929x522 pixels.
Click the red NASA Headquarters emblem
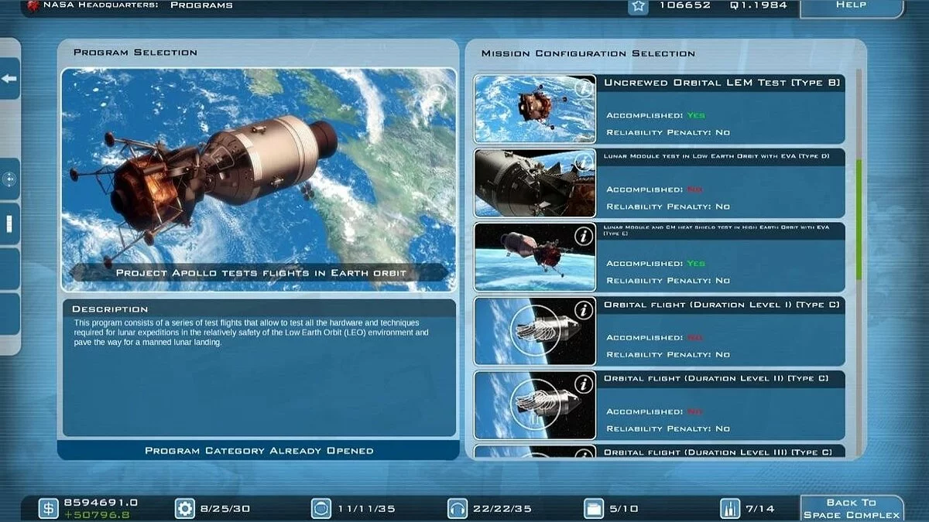[33, 5]
